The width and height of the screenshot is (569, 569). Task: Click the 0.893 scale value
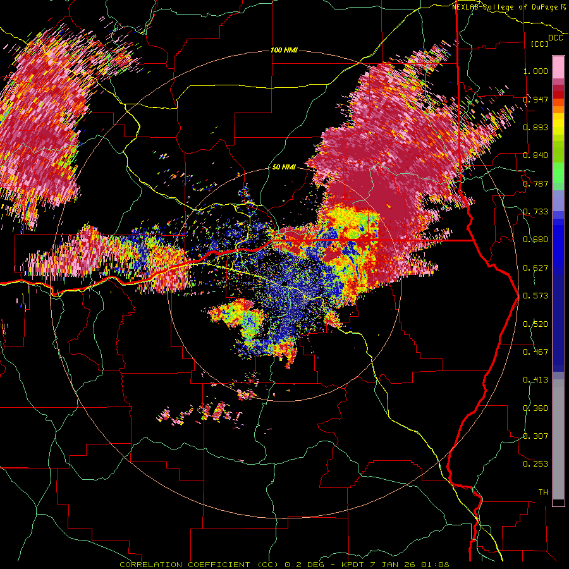point(535,127)
